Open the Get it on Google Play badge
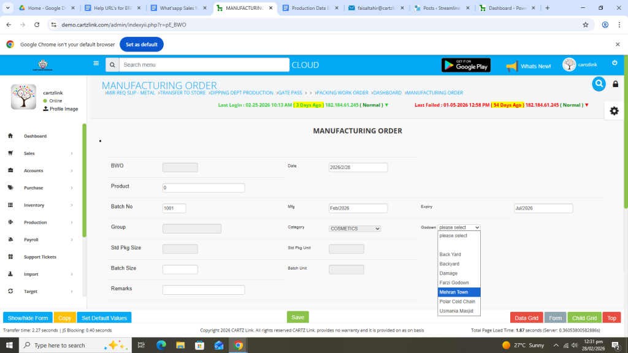Viewport: 628px width, 353px height. 465,65
